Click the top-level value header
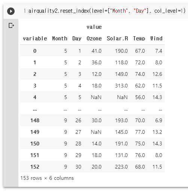This screenshot has height=194, width=188. [94, 27]
